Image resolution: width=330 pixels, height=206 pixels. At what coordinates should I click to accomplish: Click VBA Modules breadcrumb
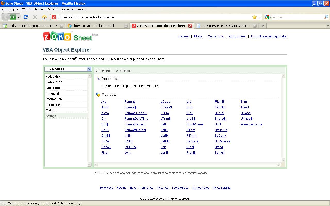(x=105, y=71)
